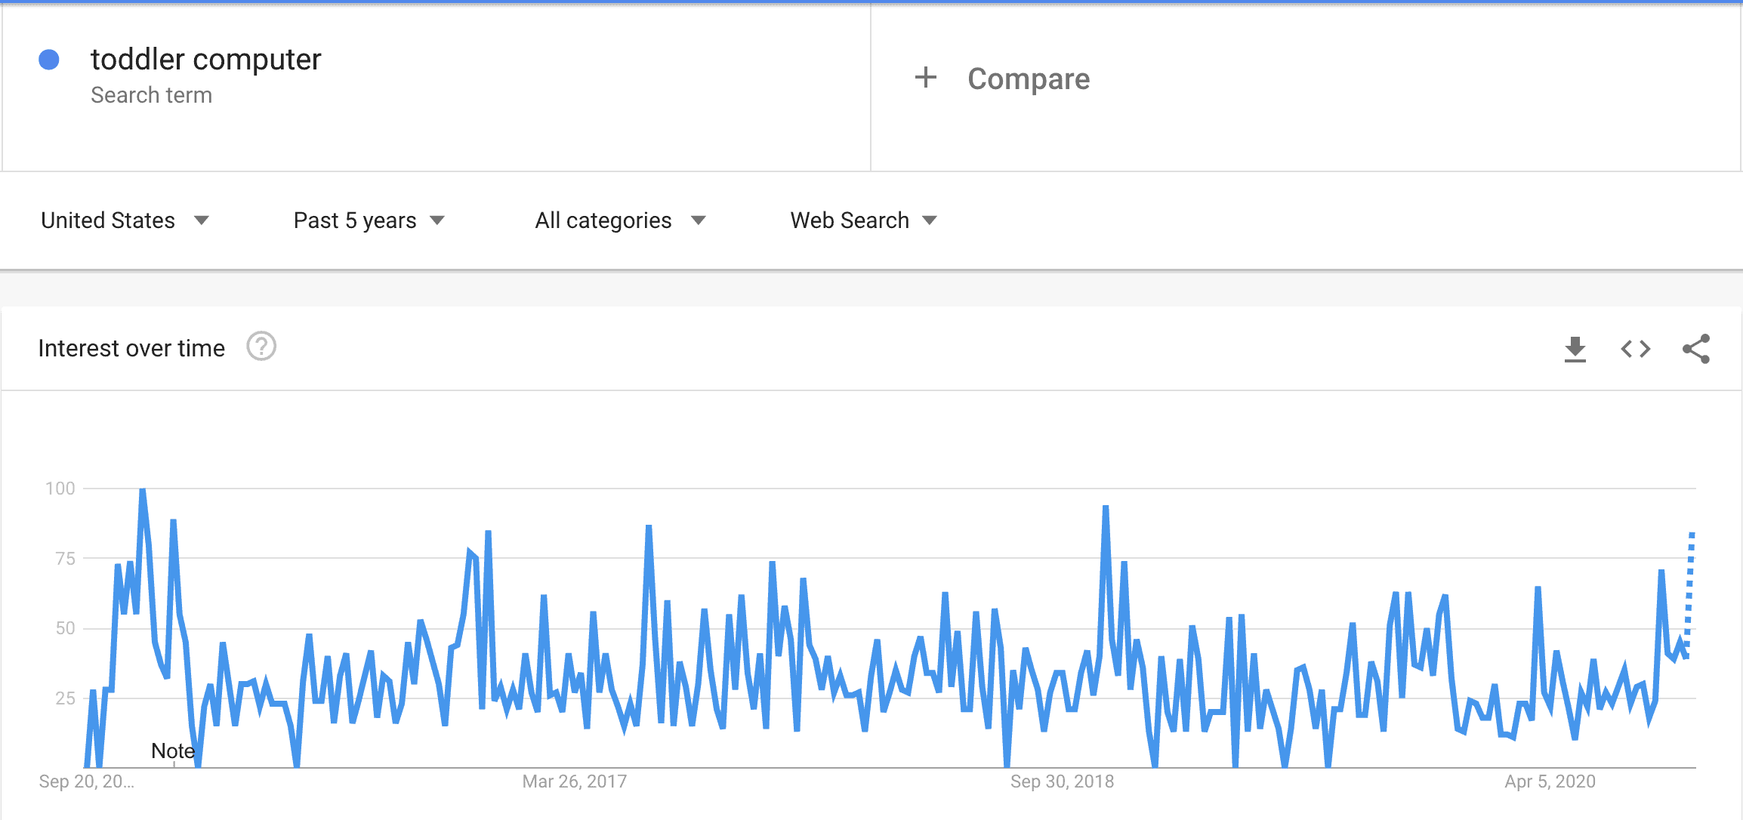Click the chart peak reaching 100
The width and height of the screenshot is (1743, 820).
(x=143, y=489)
